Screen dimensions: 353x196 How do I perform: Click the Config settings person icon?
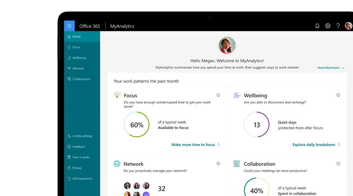click(x=69, y=136)
